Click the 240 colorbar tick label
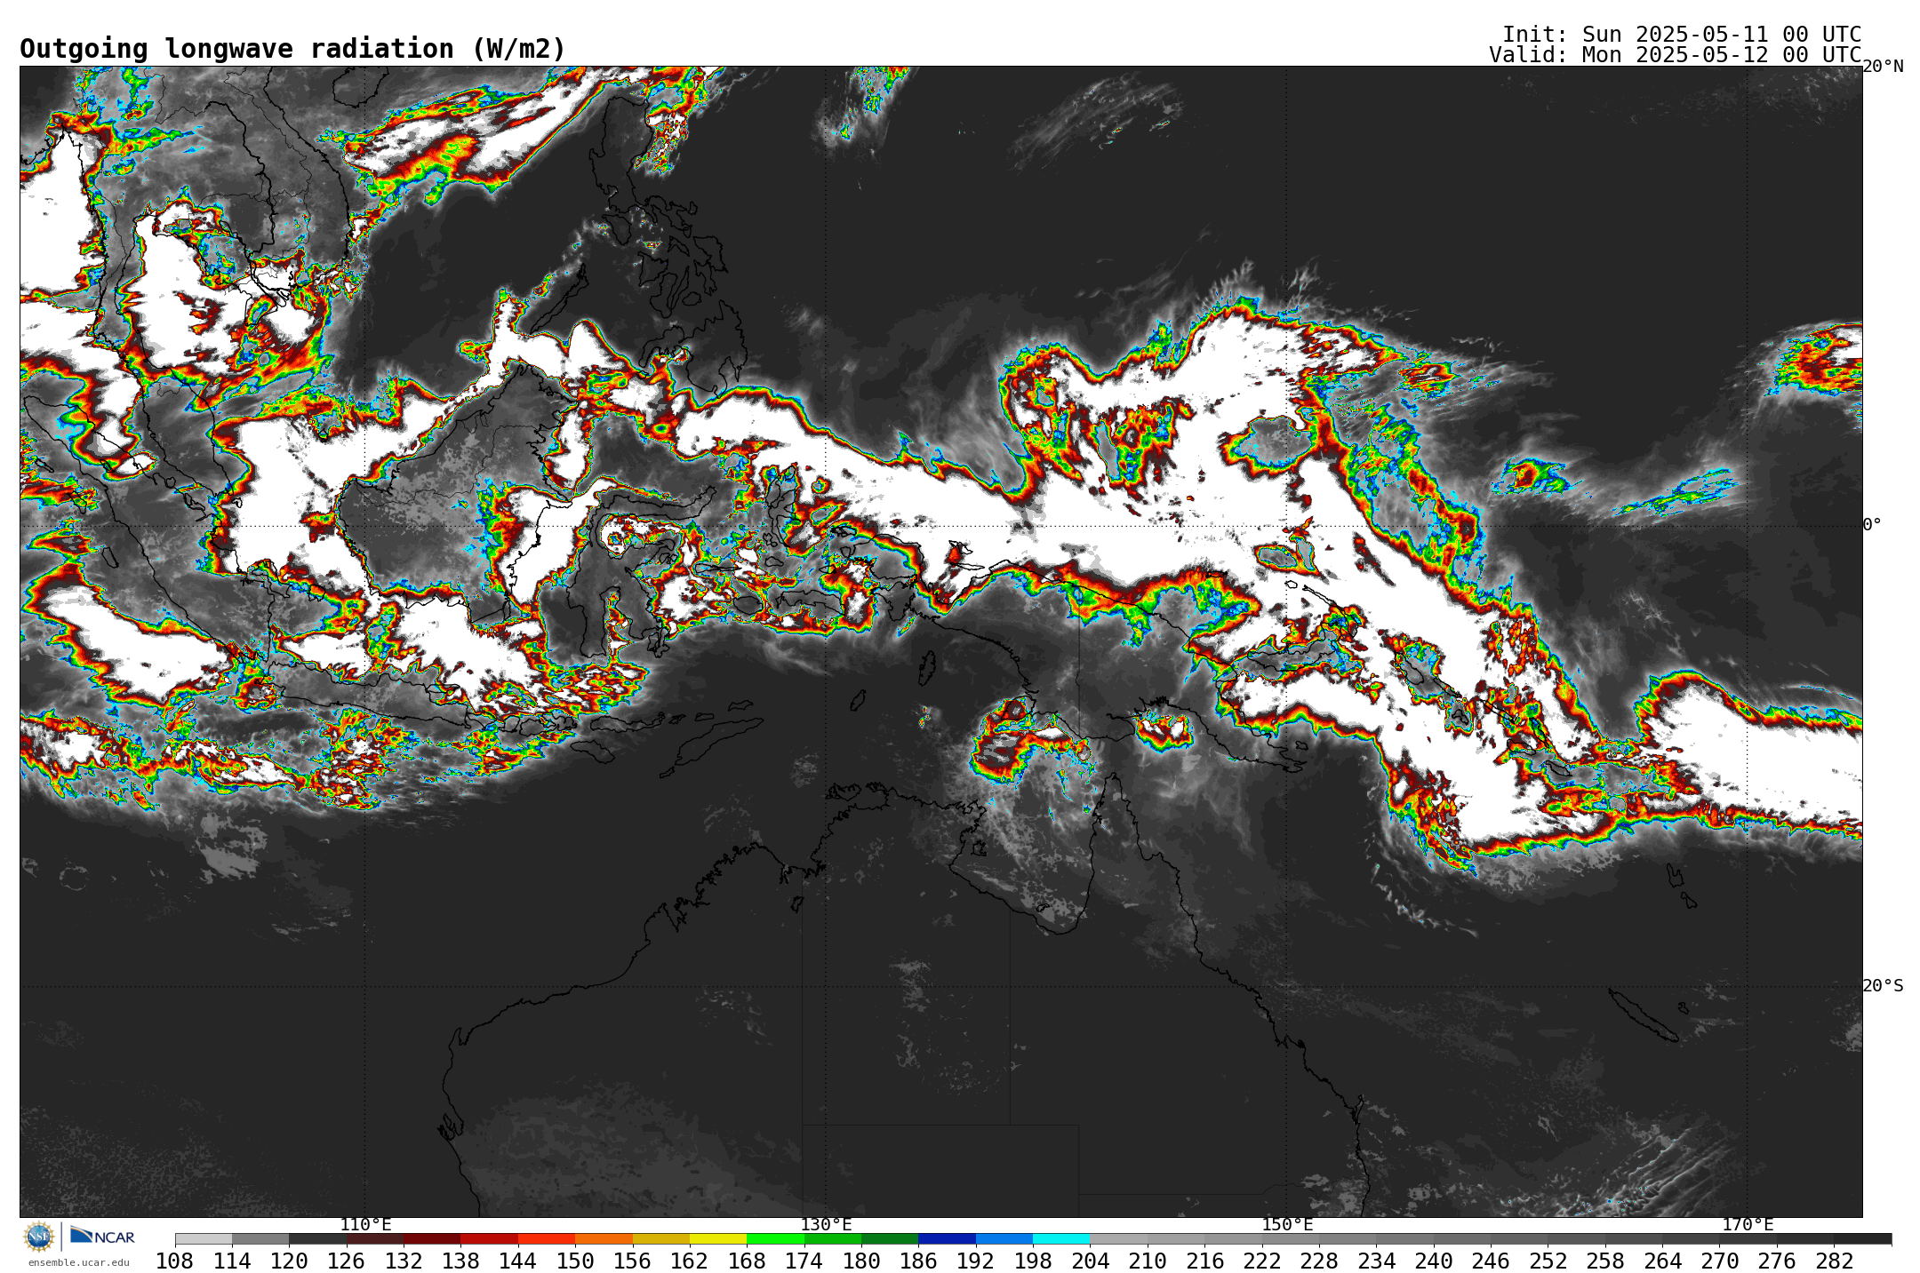 (1433, 1261)
